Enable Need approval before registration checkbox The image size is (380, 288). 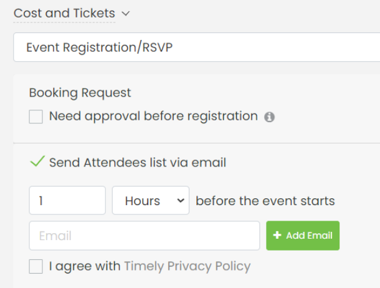pos(36,117)
